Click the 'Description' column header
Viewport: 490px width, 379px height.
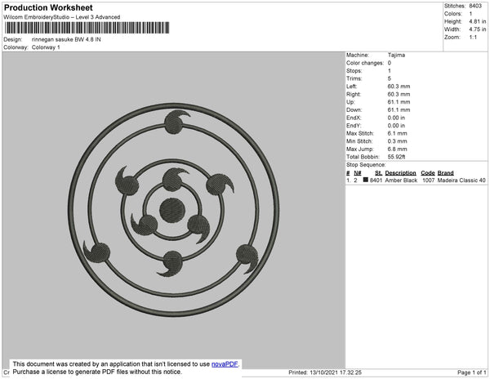click(401, 173)
